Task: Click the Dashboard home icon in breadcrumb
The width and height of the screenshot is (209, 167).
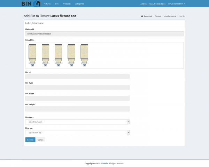Action: tap(142, 16)
